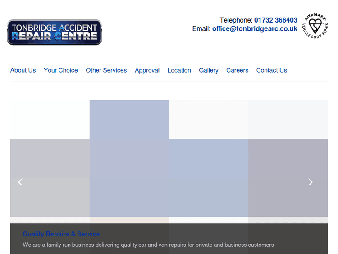Screen dimensions: 338x254
Task: Go to Contact Us page
Action: (271, 70)
